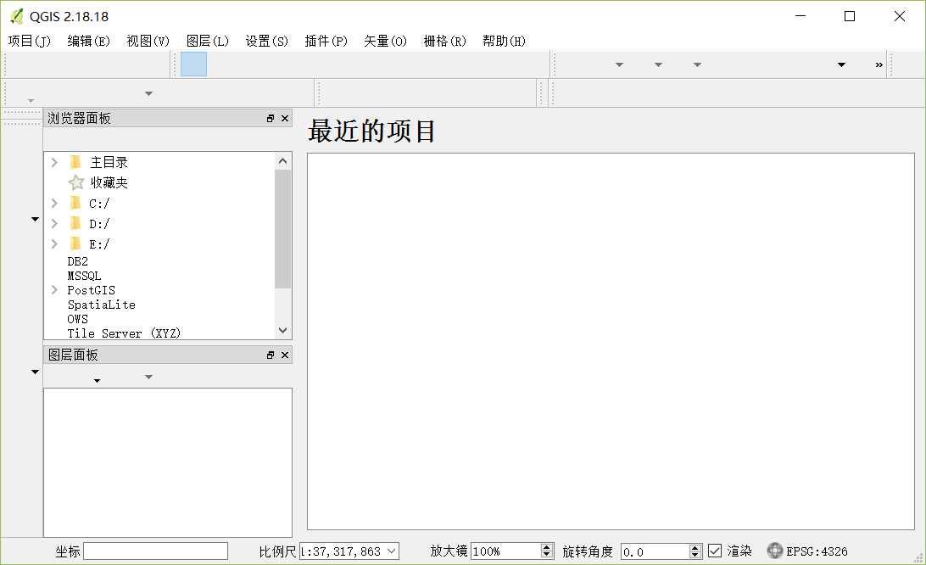Open CRS settings via EPSG:4326
Image resolution: width=926 pixels, height=565 pixels.
(807, 551)
